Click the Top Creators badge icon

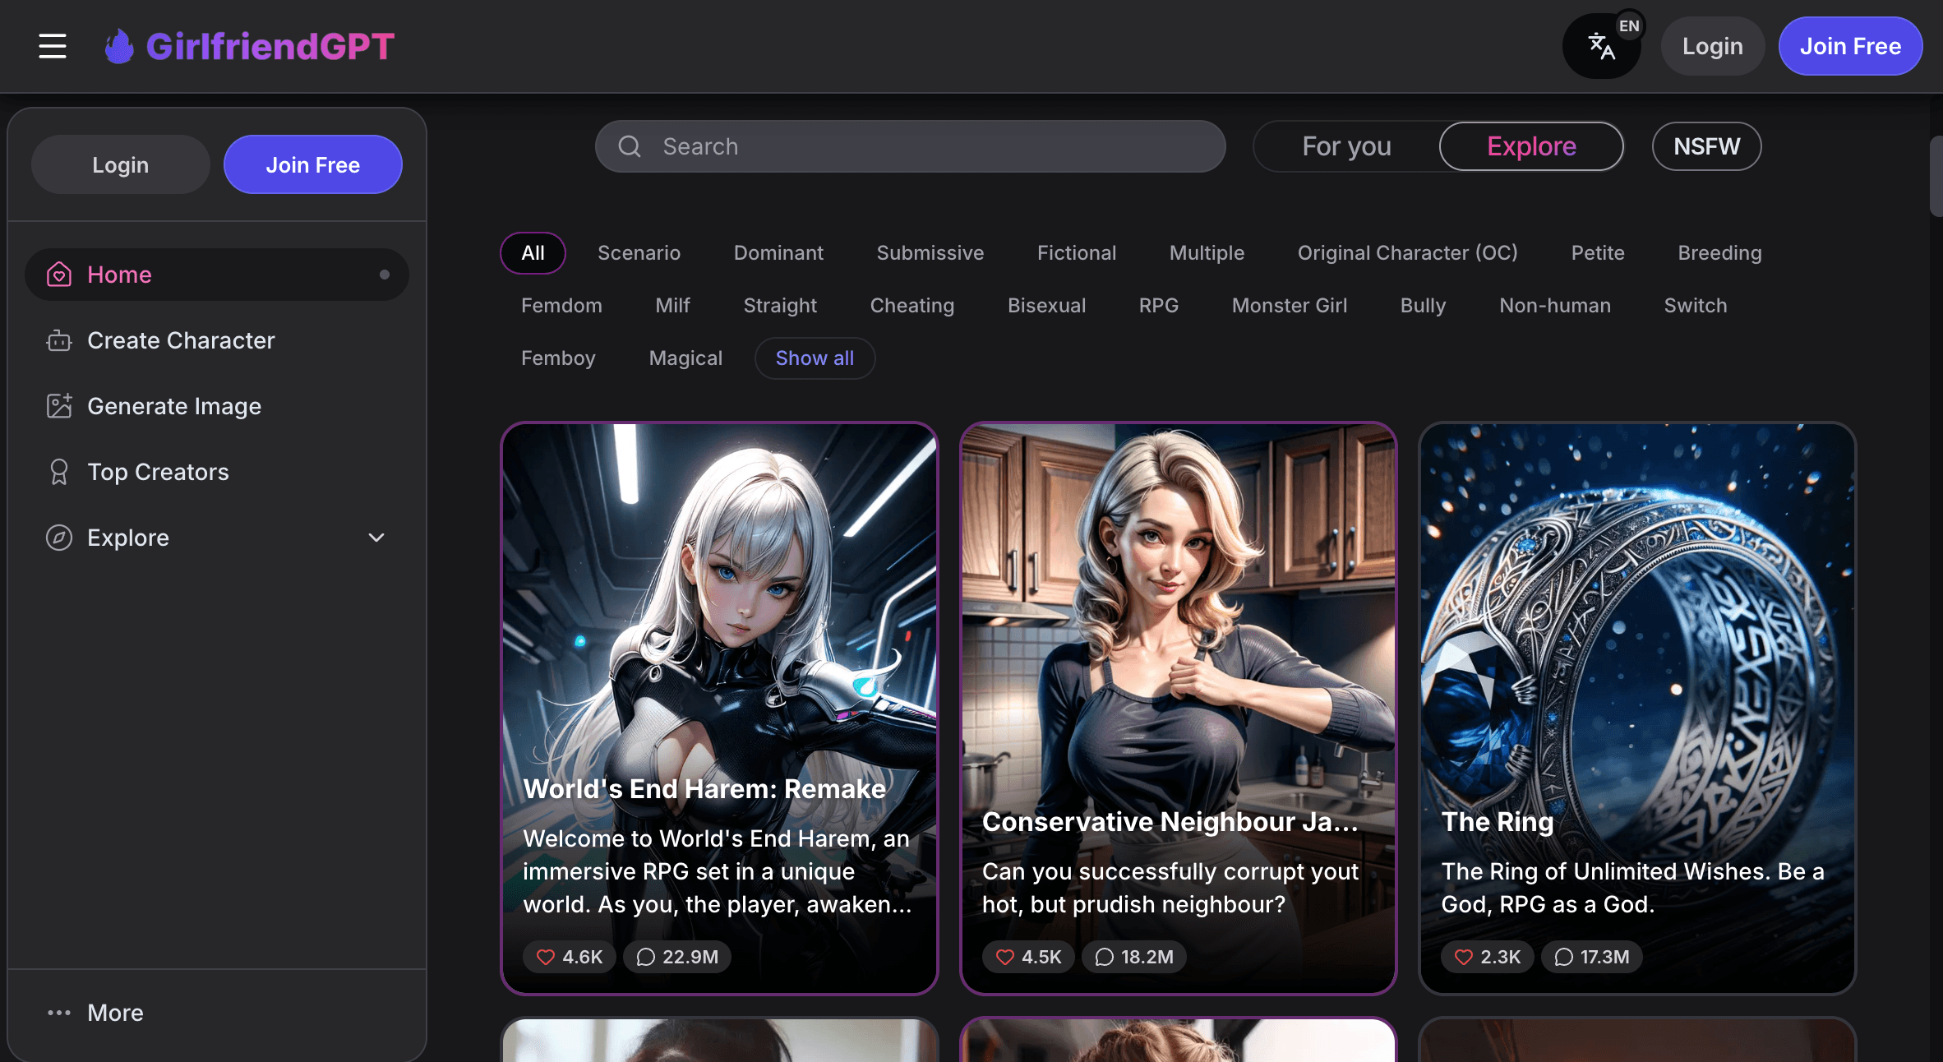[x=59, y=472]
